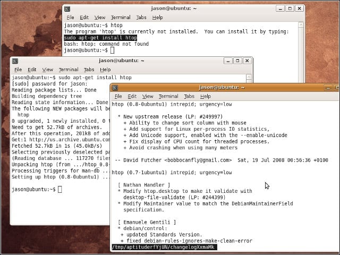
Task: Click the terminal icon in middle window titlebar
Action: coord(15,61)
